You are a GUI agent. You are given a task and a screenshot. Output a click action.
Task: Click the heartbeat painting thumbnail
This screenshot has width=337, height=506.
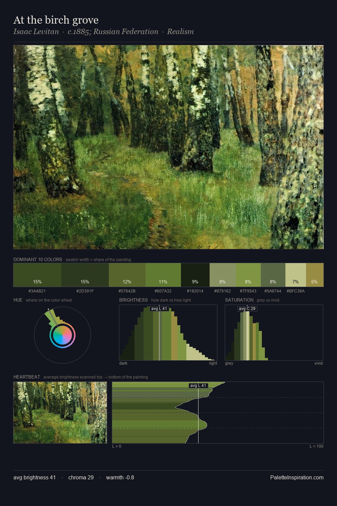click(60, 413)
